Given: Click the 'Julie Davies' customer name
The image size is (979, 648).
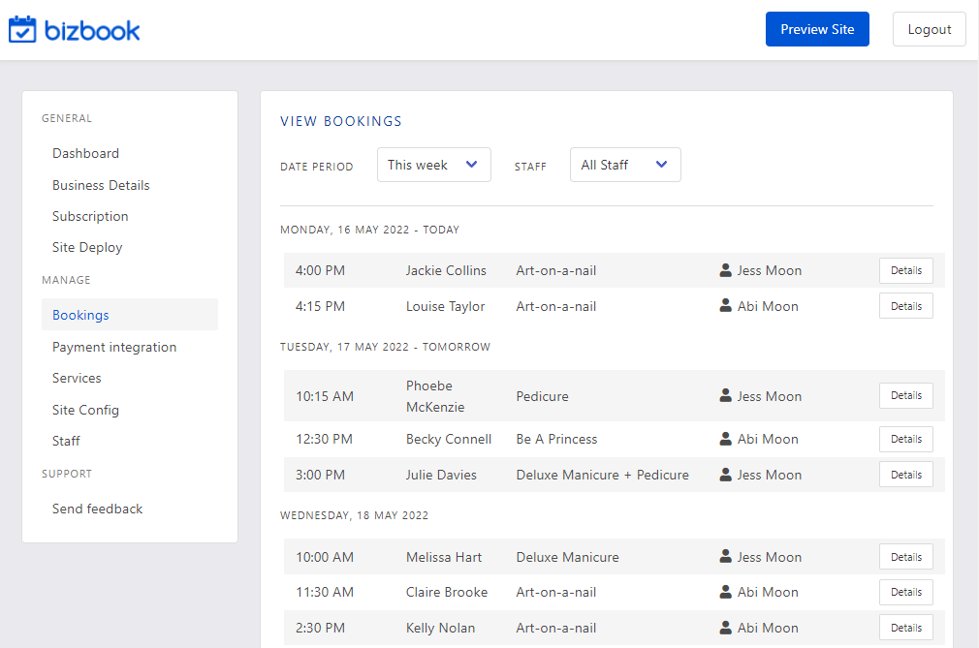Looking at the screenshot, I should (x=441, y=475).
